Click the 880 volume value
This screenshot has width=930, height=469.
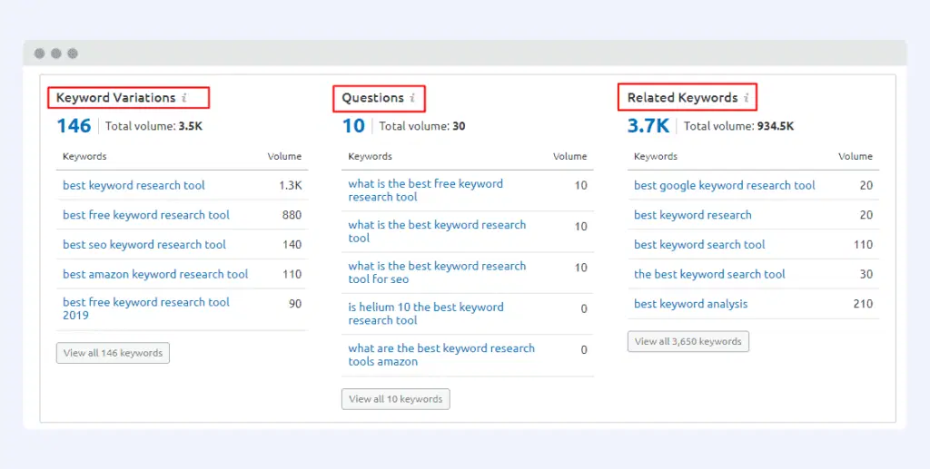(292, 215)
